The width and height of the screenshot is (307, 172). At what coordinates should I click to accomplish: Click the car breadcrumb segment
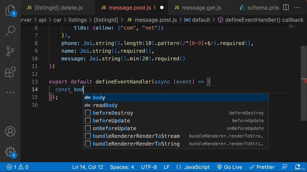[58, 20]
